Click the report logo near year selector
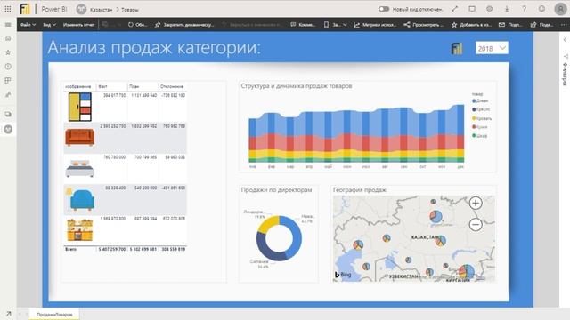570x320 pixels. [x=457, y=48]
